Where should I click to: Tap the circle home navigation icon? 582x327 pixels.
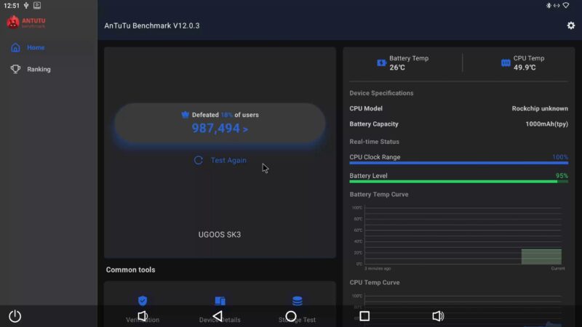[x=291, y=316]
